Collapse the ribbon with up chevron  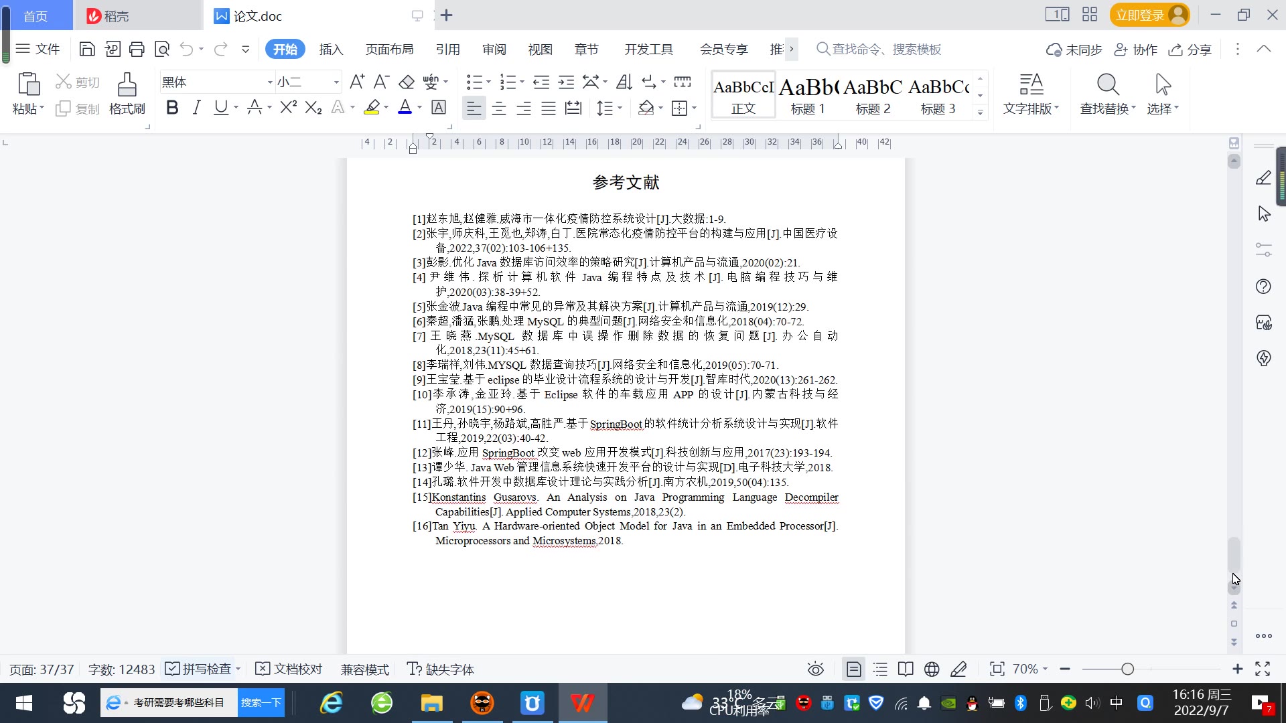[1263, 49]
